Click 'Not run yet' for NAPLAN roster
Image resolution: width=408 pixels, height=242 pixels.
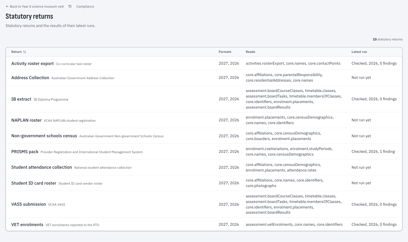361,120
